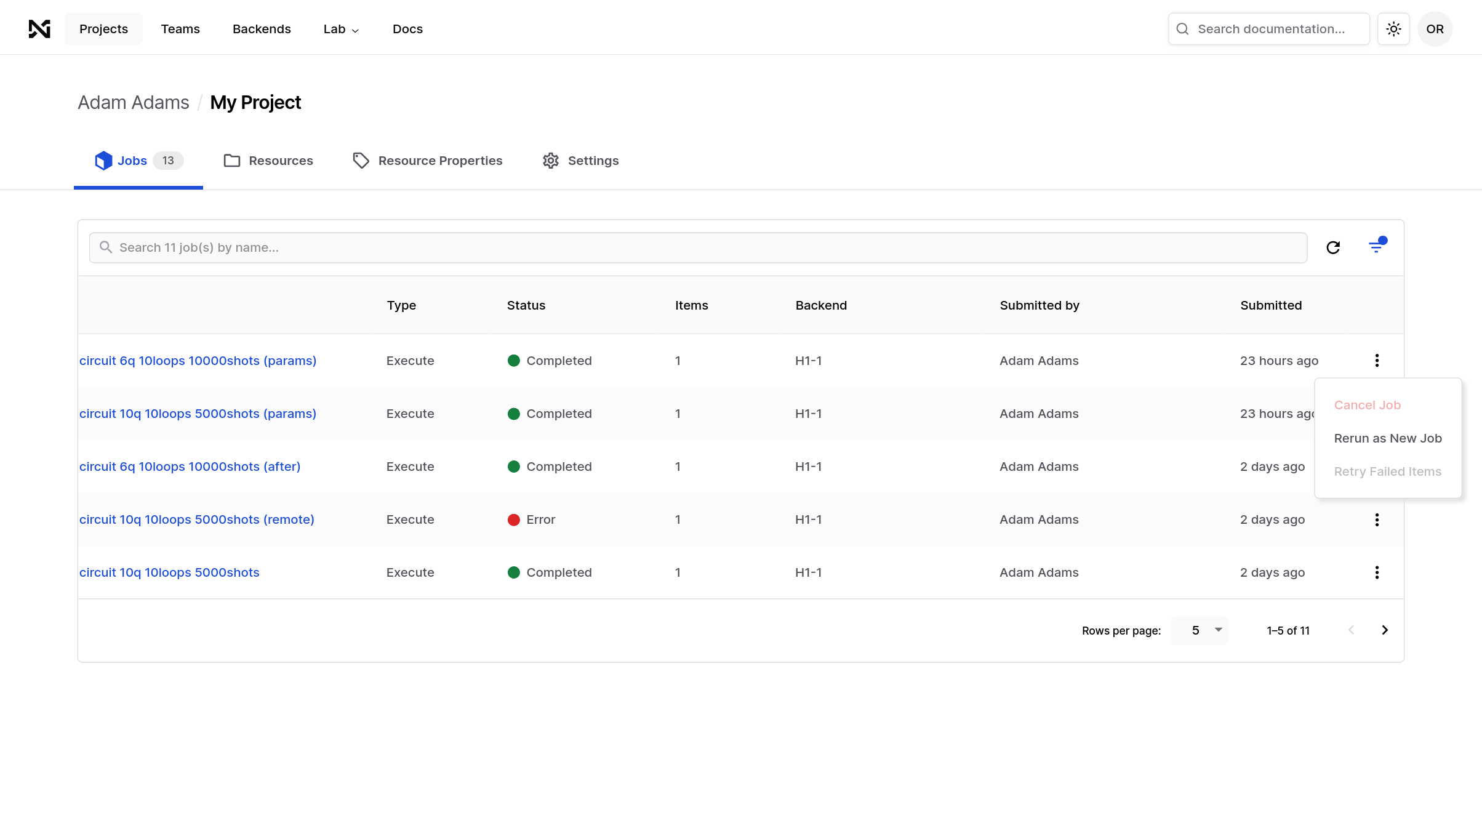Open the OR user avatar menu

[x=1435, y=29]
